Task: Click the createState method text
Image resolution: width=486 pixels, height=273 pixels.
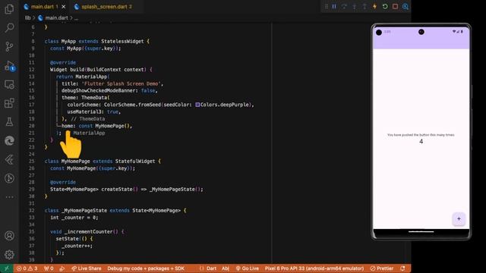Action: [116, 189]
